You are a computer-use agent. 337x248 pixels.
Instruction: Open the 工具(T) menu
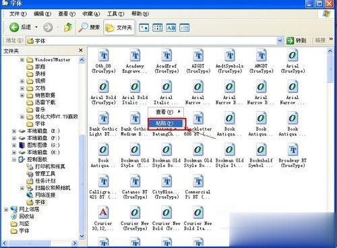pos(115,13)
